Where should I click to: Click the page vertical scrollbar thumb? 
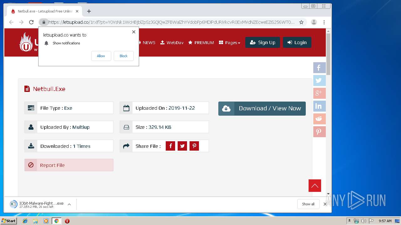328,54
